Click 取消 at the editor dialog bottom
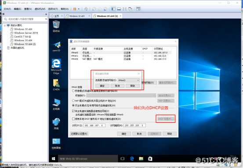The image size is (243, 168). pyautogui.click(x=139, y=134)
